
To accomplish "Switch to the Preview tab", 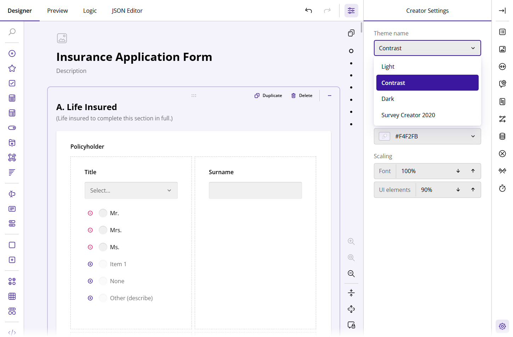I will tap(57, 11).
